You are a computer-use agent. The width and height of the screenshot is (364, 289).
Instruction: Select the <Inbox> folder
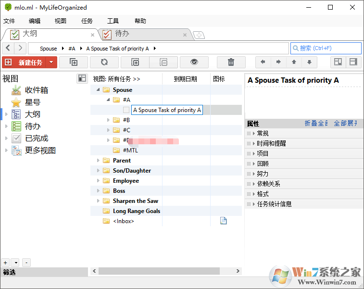click(123, 221)
